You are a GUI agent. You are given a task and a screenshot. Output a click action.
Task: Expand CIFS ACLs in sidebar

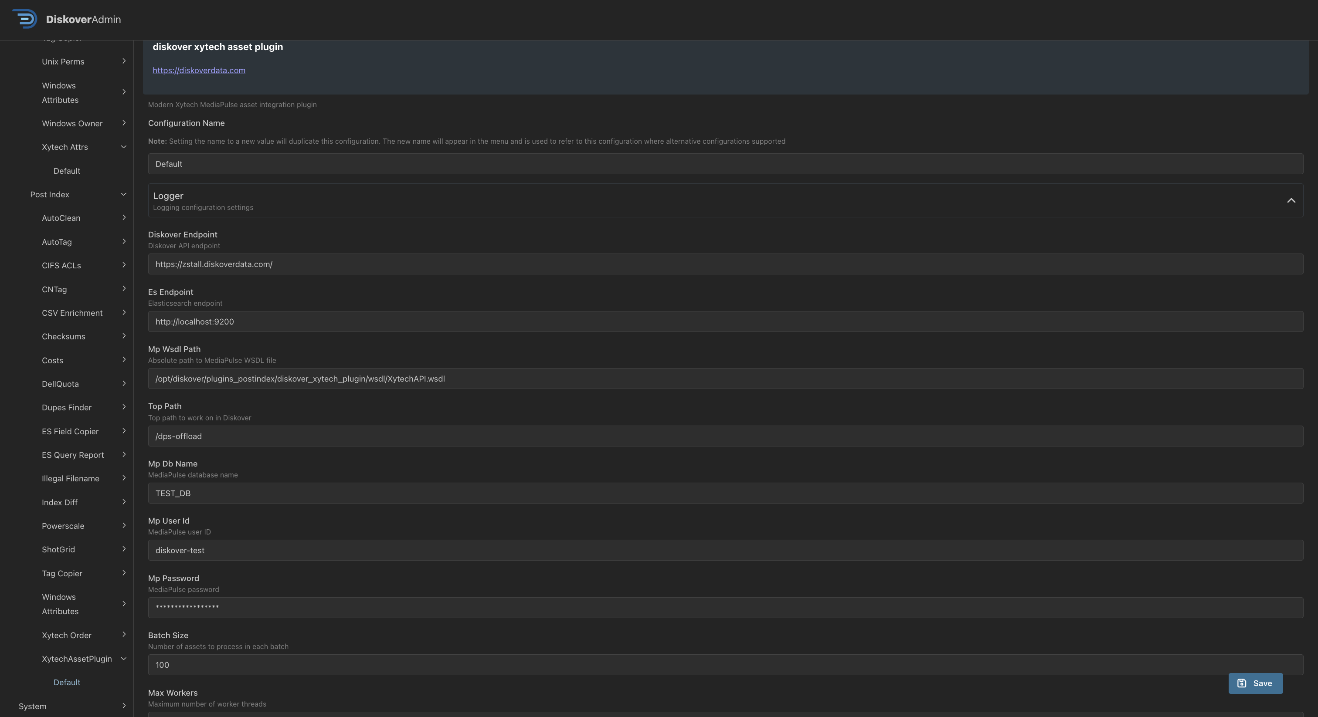tap(84, 265)
